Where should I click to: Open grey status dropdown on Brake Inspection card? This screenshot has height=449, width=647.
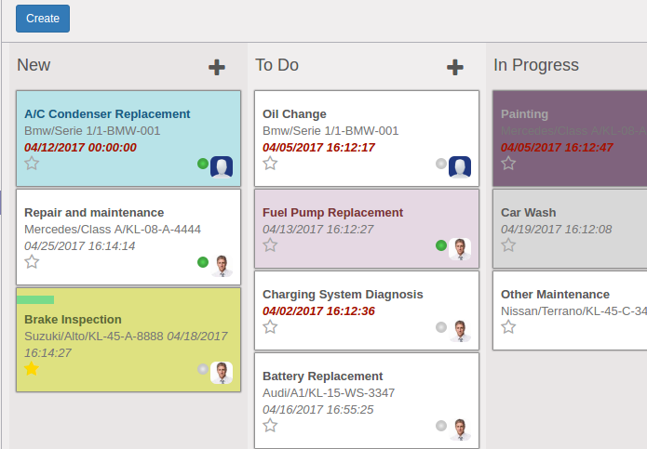tap(203, 369)
